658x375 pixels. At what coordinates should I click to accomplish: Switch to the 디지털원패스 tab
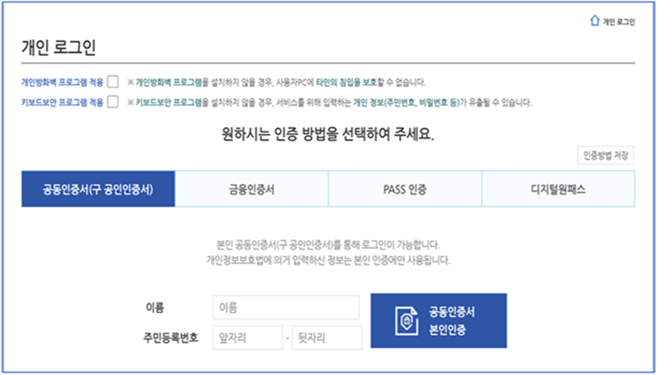pyautogui.click(x=558, y=189)
